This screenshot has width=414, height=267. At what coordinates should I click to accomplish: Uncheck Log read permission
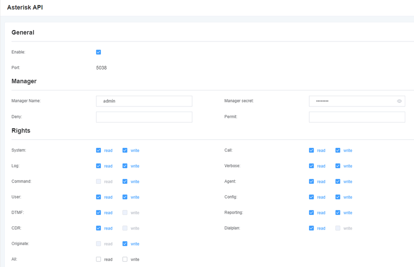click(98, 166)
